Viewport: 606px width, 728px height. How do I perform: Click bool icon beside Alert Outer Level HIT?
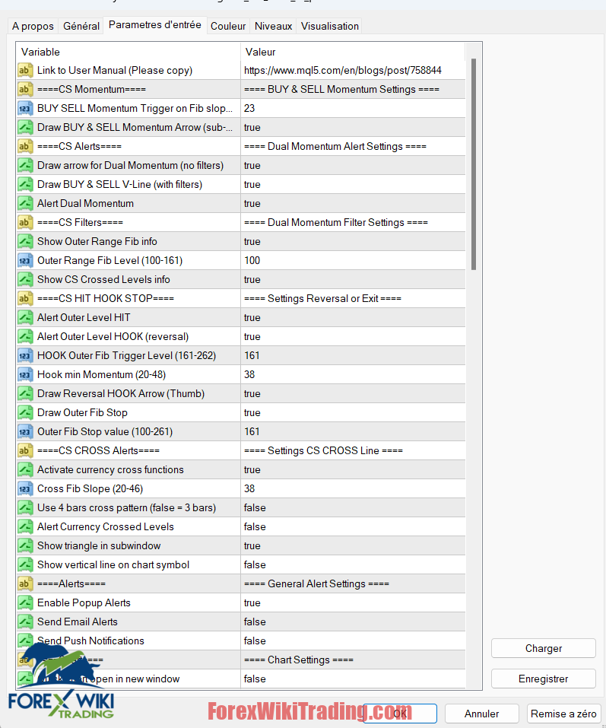(25, 317)
